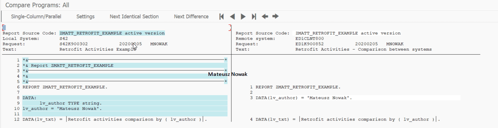
Task: Click right line 1 REPORT statement
Action: coord(298,87)
